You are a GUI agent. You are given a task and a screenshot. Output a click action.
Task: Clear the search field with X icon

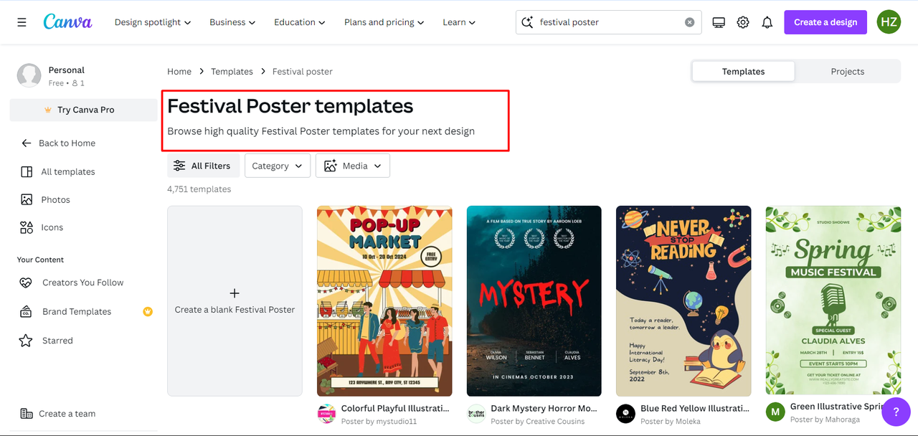(x=689, y=22)
